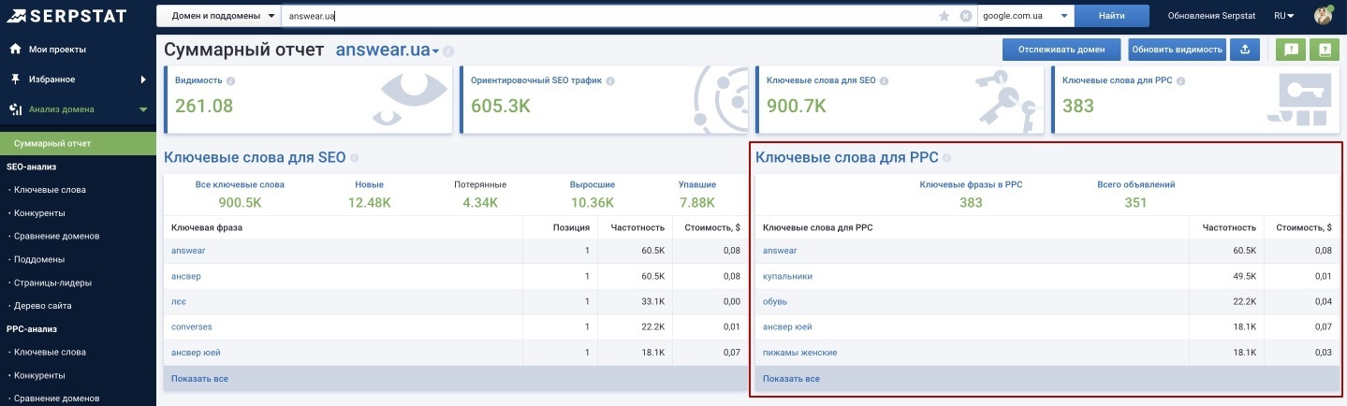Clear the search field with the X icon
The height and width of the screenshot is (406, 1347).
(x=966, y=16)
